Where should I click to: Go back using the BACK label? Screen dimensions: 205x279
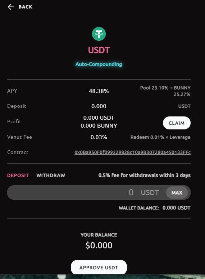pyautogui.click(x=26, y=7)
